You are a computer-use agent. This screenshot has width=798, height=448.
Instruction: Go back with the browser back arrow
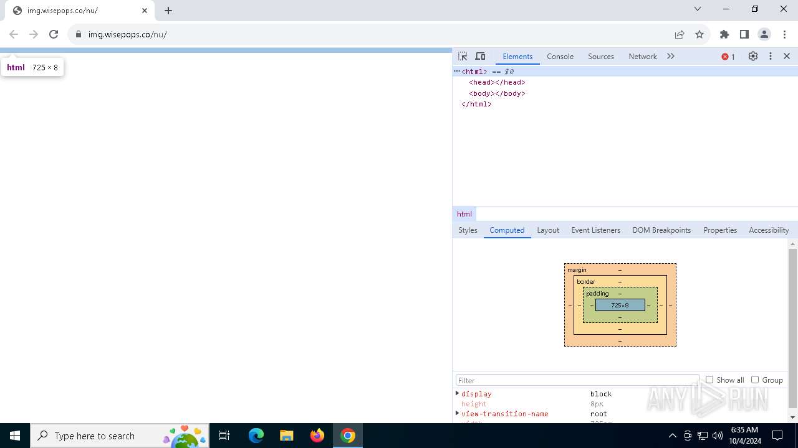pyautogui.click(x=14, y=34)
